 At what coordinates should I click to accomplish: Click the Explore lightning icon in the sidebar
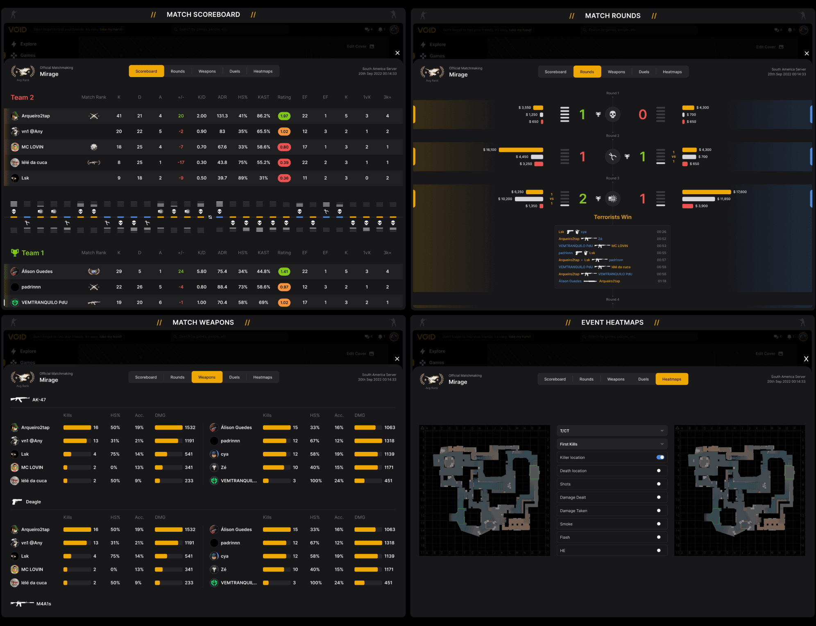[14, 44]
